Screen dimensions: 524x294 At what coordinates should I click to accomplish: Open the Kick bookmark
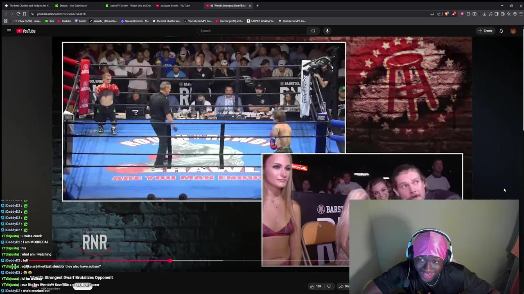coord(50,21)
